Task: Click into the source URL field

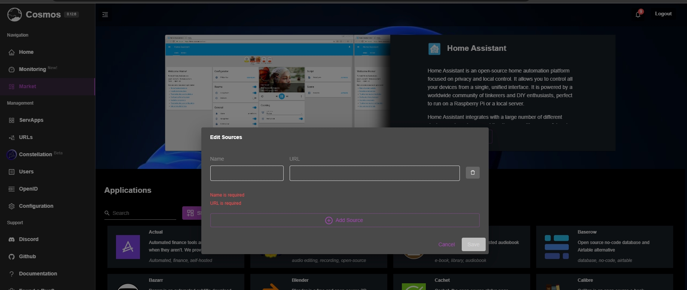Action: 374,173
